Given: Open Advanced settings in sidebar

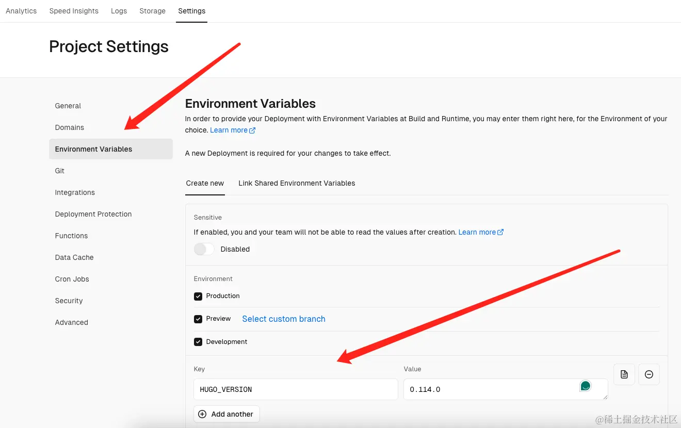Looking at the screenshot, I should [x=111, y=322].
